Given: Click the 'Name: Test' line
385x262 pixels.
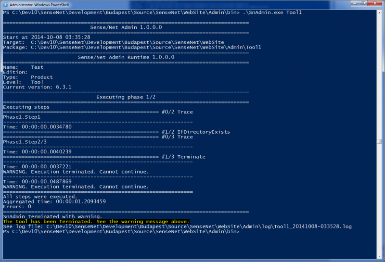Looking at the screenshot, I should [x=23, y=67].
